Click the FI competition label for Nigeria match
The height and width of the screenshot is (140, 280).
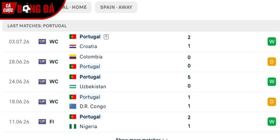pyautogui.click(x=51, y=122)
